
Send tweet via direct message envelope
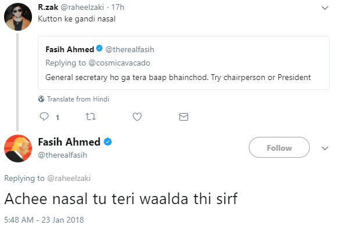tap(184, 117)
